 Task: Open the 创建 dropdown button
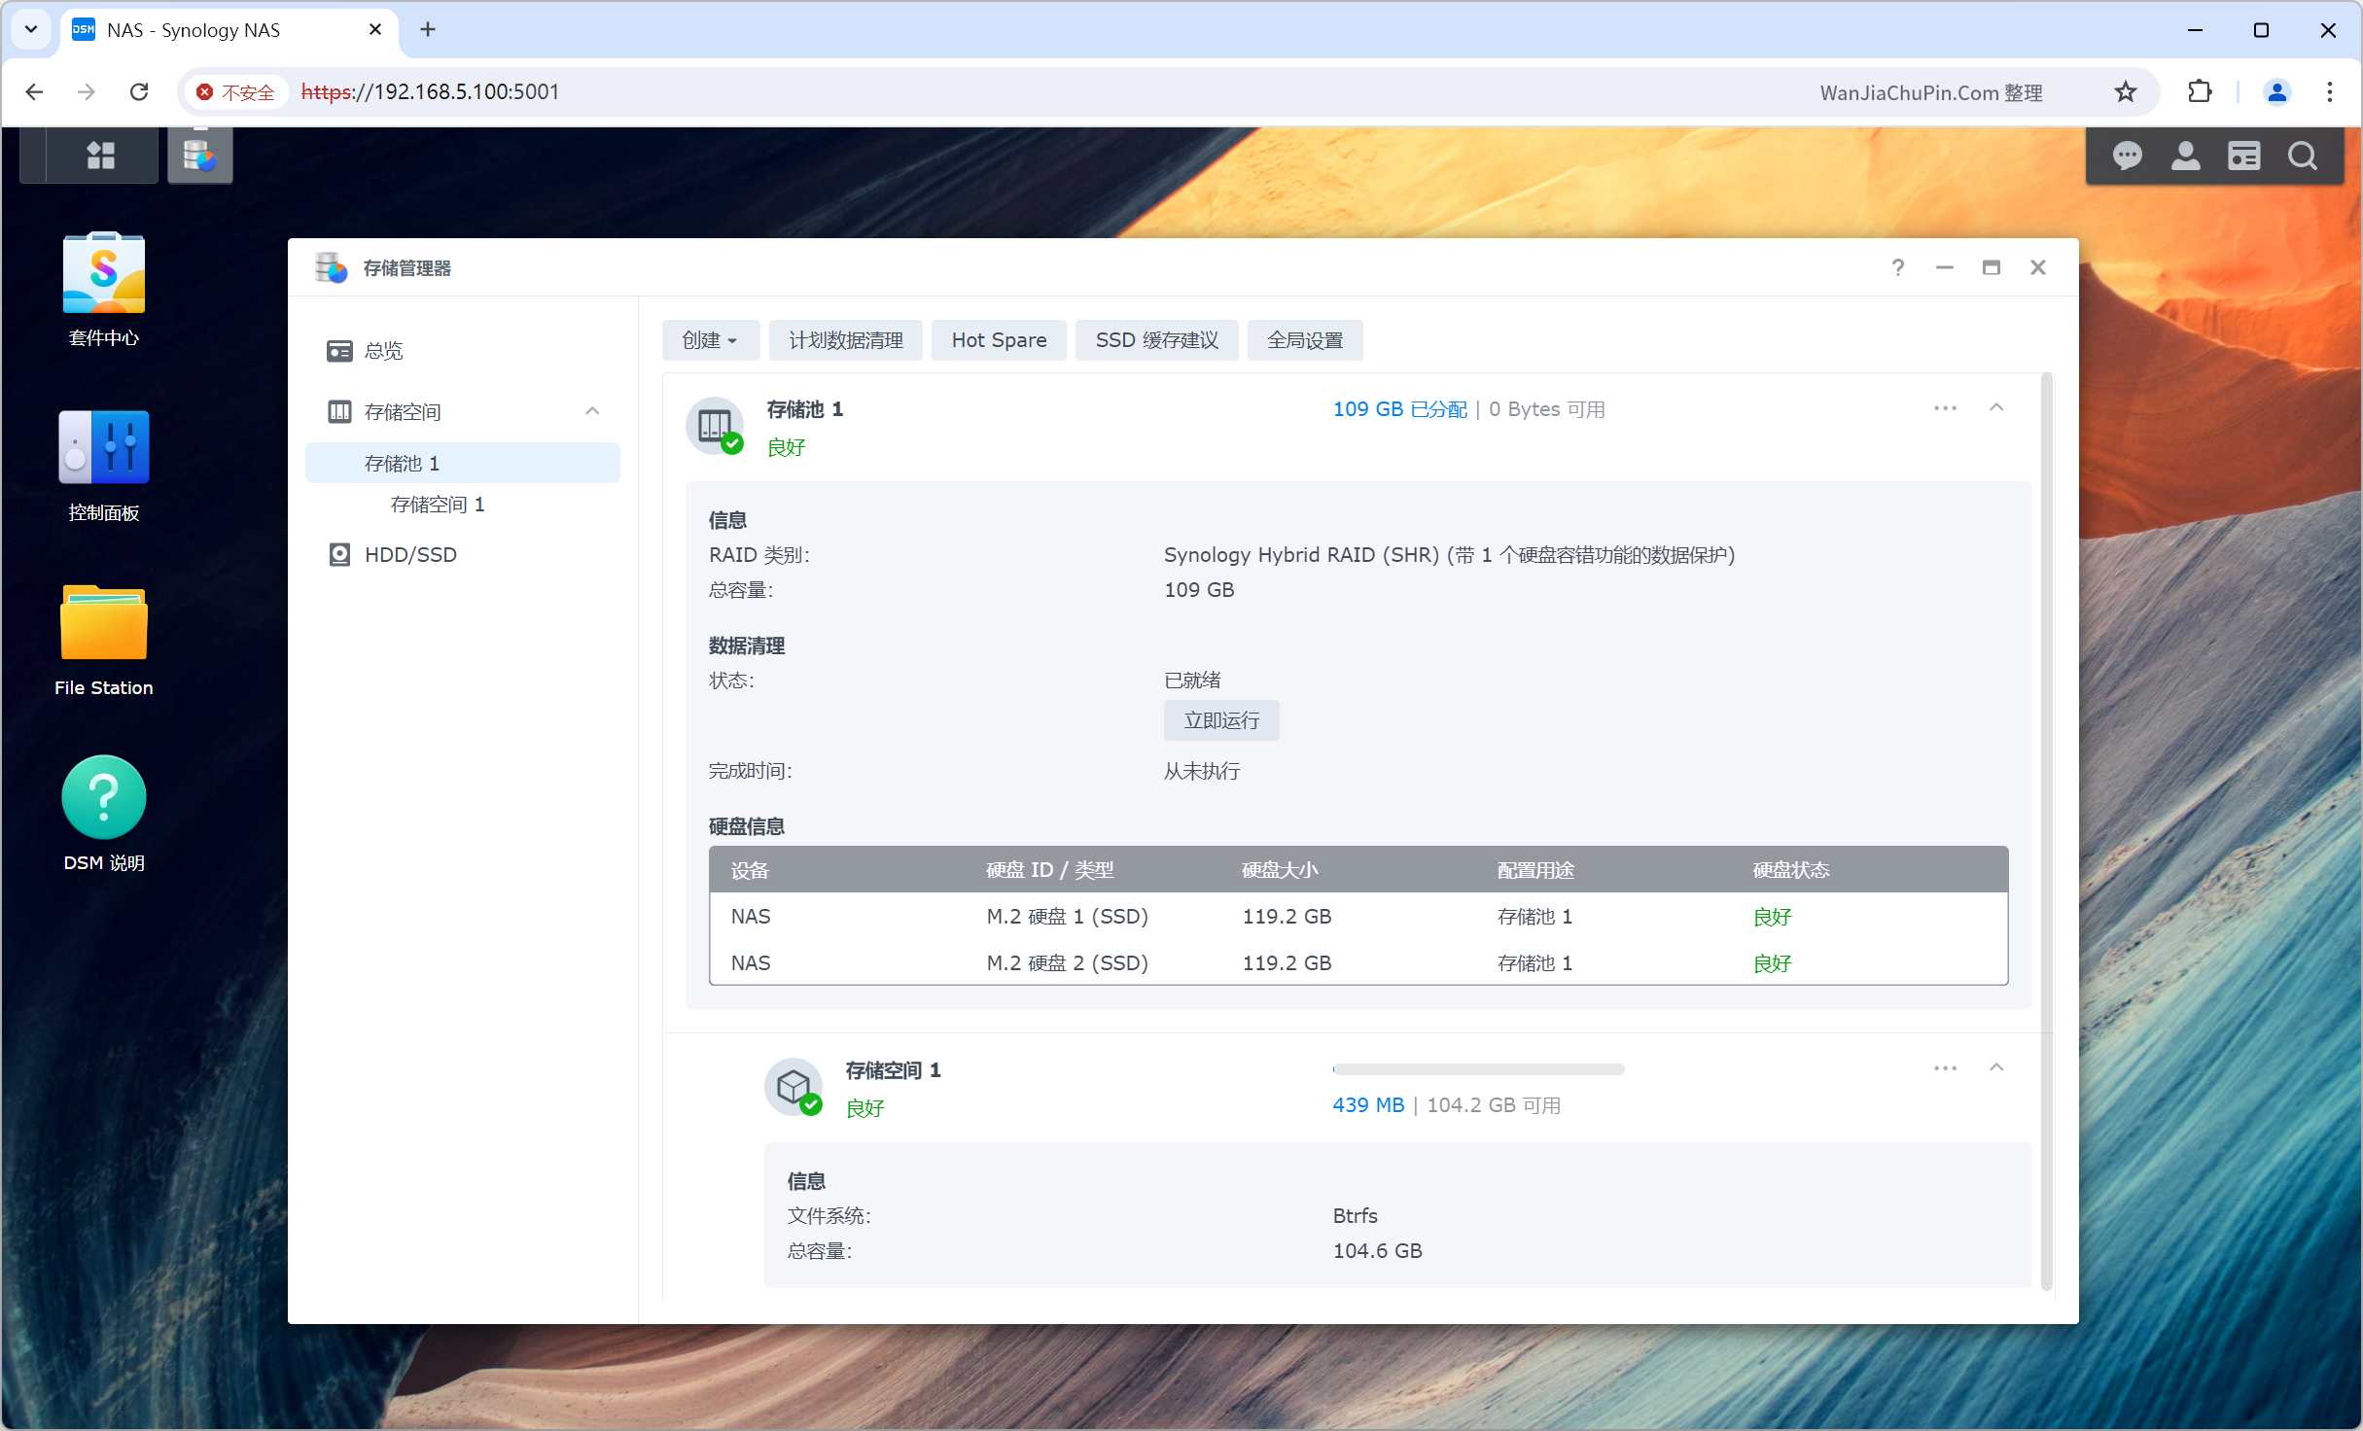[710, 340]
